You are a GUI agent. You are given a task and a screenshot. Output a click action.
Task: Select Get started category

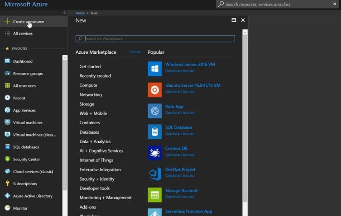[90, 66]
